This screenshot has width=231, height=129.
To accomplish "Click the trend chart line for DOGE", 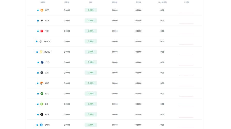I will (x=186, y=55).
